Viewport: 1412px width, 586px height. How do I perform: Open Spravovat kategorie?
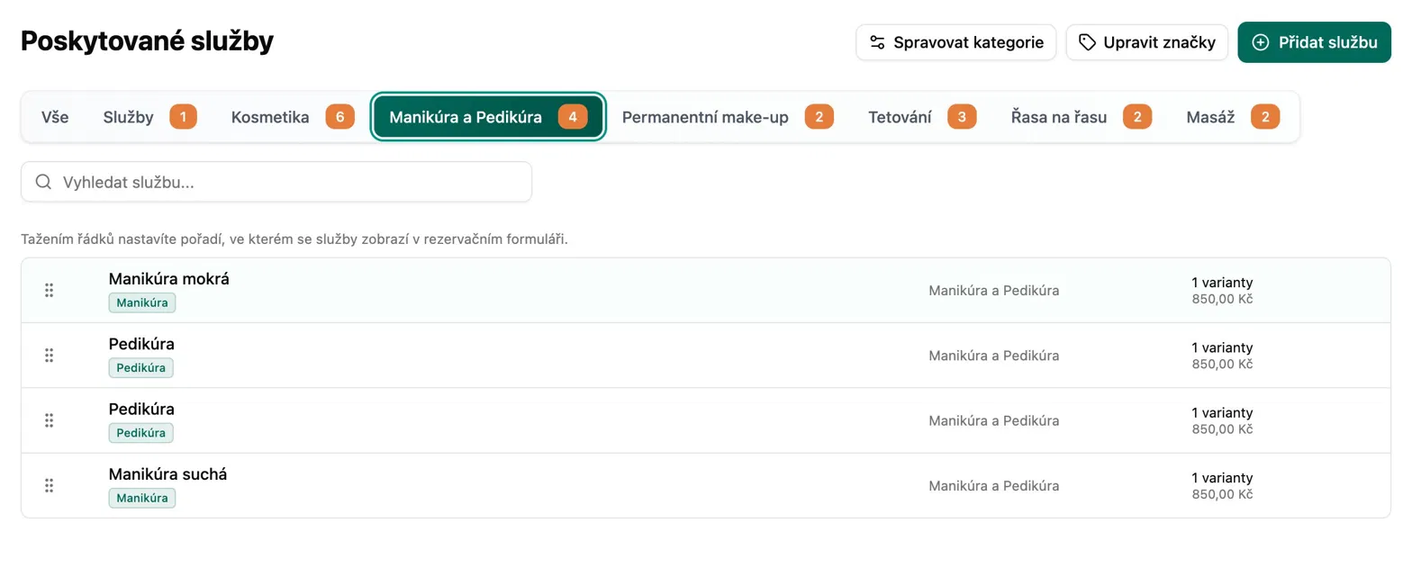955,42
